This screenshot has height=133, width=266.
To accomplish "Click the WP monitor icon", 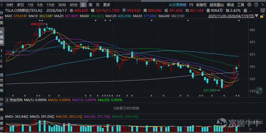I will tap(262, 10).
